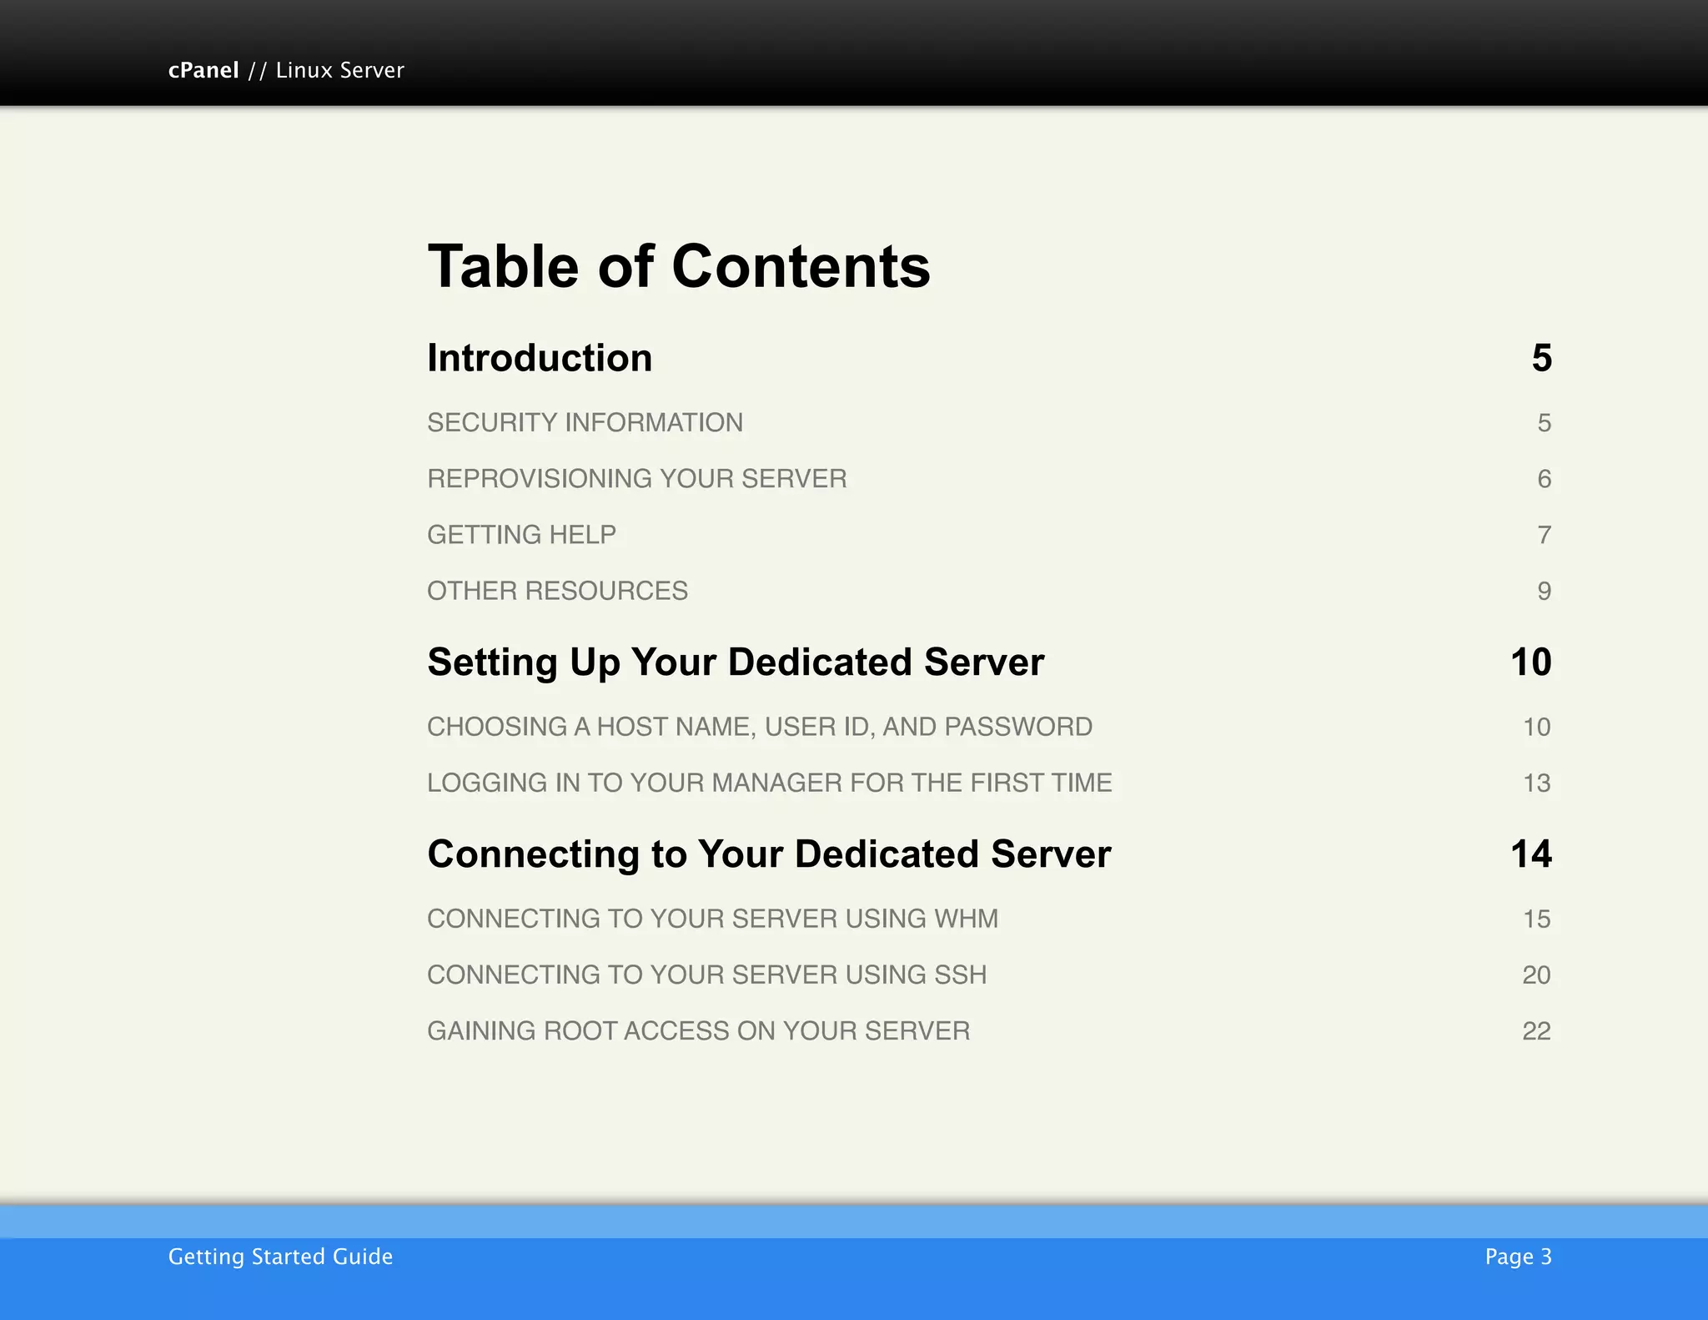Open CONNECTING TO YOUR SERVER USING WHM
Image resolution: width=1708 pixels, height=1320 pixels.
tap(712, 919)
